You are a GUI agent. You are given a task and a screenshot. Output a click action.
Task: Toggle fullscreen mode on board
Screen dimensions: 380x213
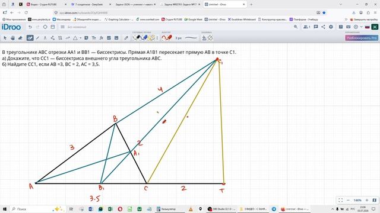coord(340,200)
